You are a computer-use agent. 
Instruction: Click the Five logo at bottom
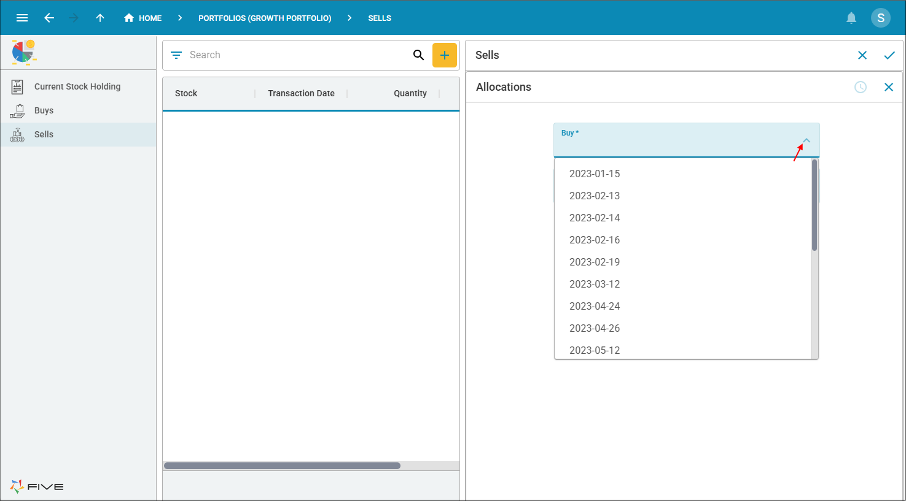(37, 487)
